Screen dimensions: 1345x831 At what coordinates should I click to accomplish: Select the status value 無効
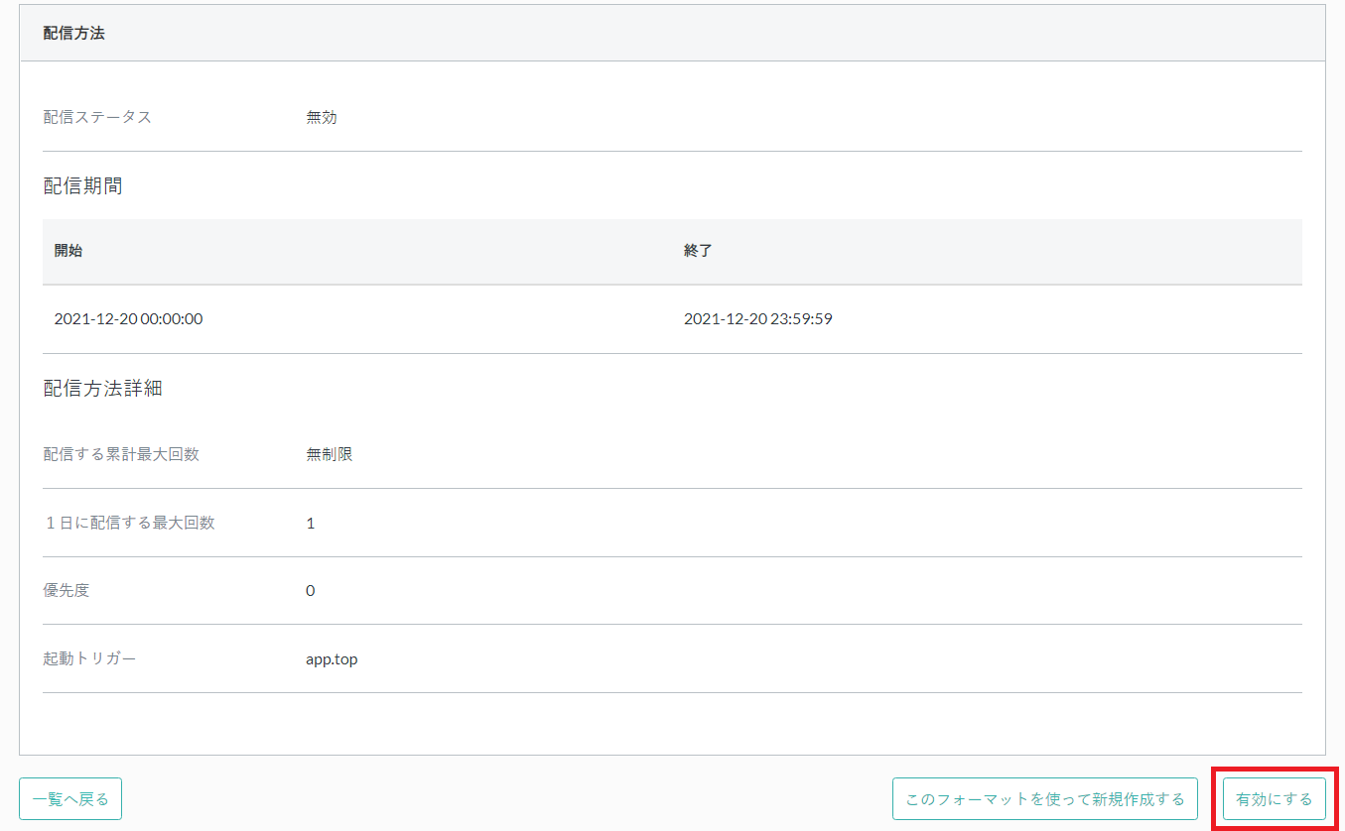pyautogui.click(x=322, y=117)
